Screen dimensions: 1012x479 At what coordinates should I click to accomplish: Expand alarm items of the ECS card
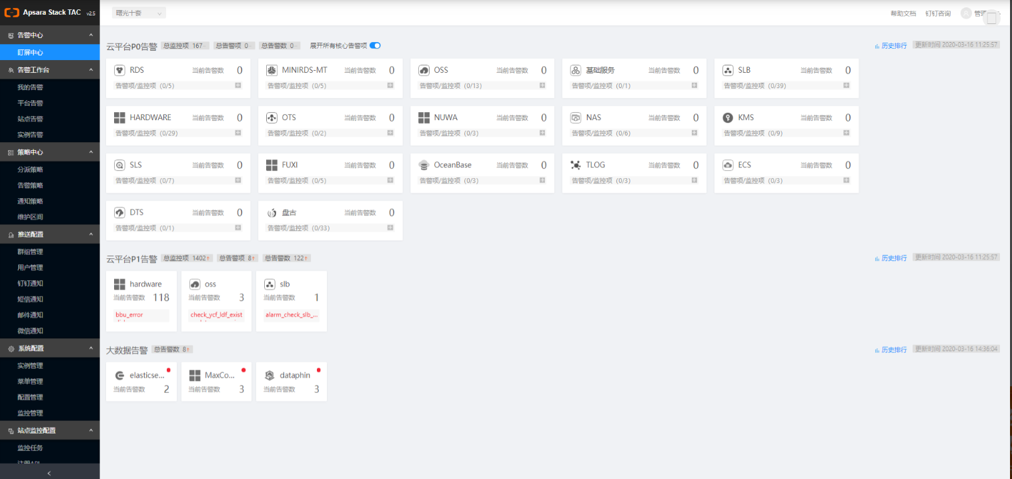pyautogui.click(x=847, y=180)
